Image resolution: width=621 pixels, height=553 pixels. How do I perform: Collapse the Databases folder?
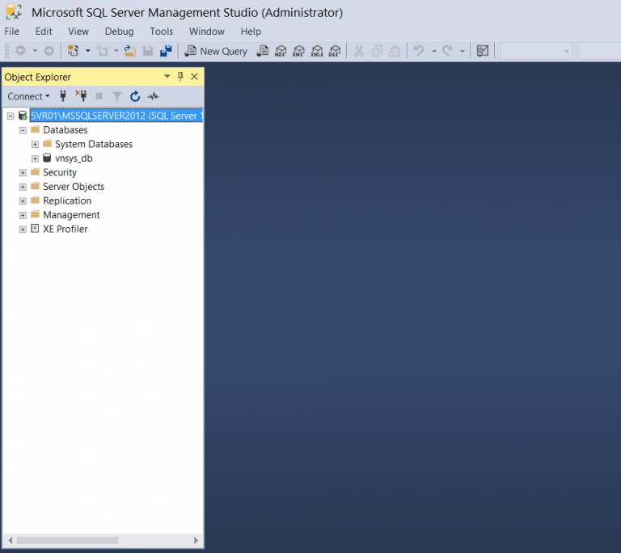pyautogui.click(x=23, y=130)
